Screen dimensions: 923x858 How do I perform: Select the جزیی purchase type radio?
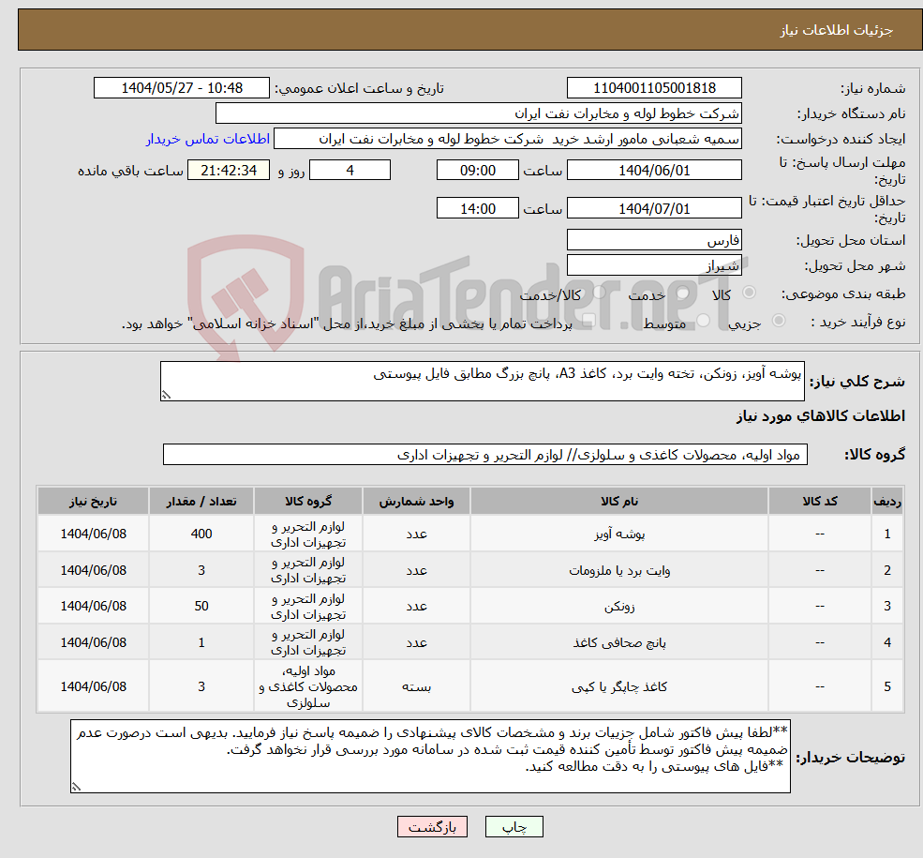[x=779, y=321]
